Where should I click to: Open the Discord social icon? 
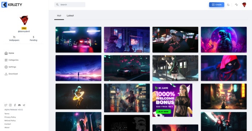[x=19, y=105]
